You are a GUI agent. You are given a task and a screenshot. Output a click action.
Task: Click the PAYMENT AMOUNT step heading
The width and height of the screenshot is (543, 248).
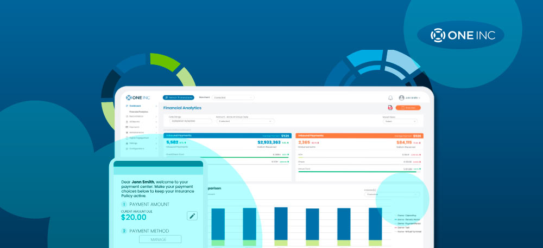[x=149, y=205]
